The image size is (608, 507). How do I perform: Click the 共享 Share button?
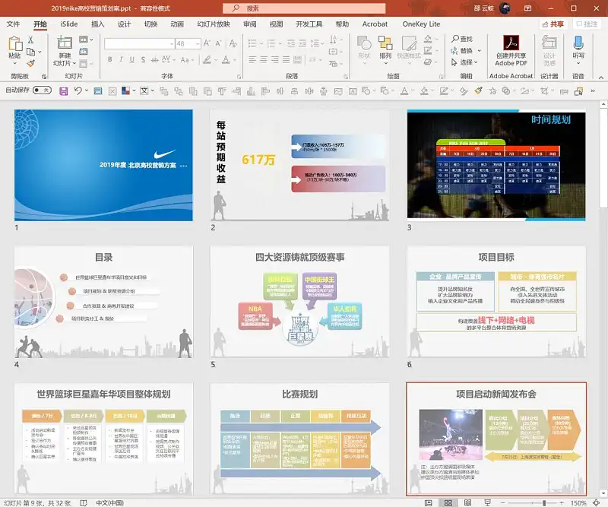pyautogui.click(x=553, y=24)
